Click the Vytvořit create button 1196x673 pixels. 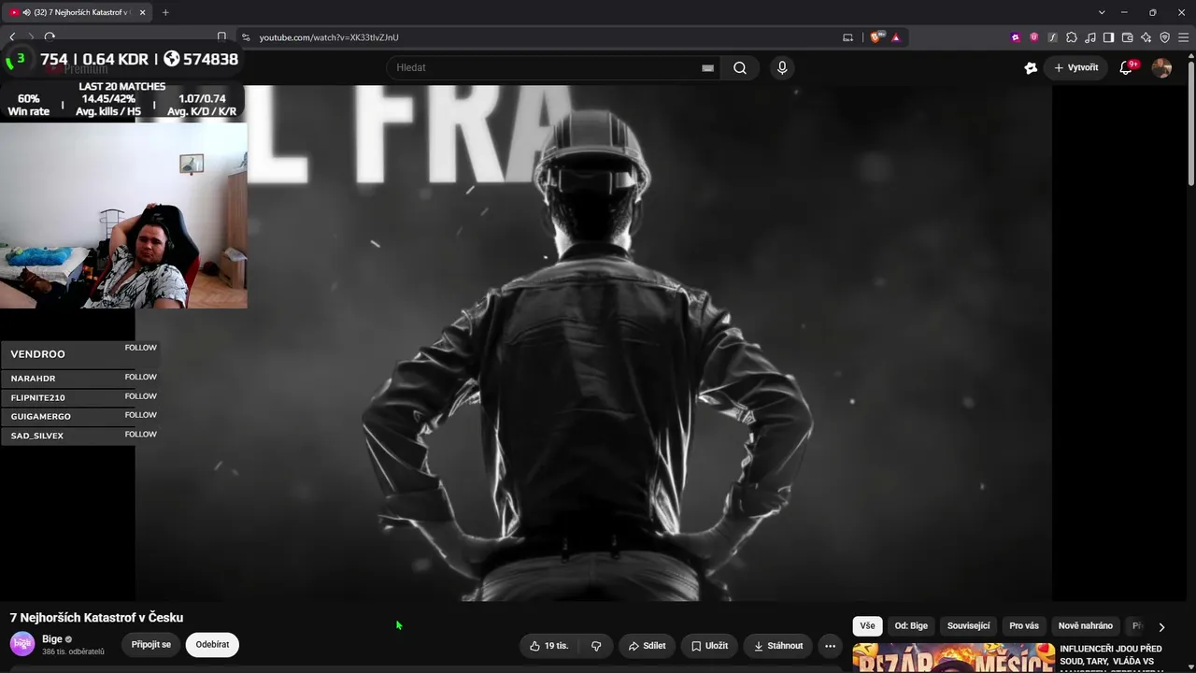coord(1076,67)
